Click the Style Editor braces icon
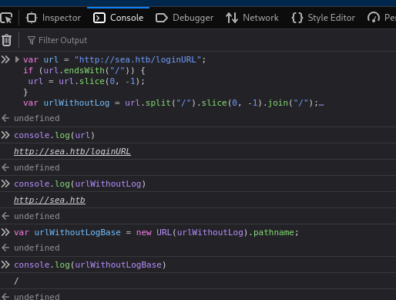This screenshot has width=396, height=300. 297,18
